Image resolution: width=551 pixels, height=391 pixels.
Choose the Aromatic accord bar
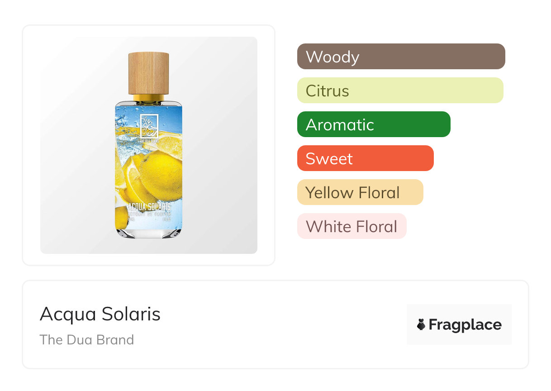coord(374,124)
